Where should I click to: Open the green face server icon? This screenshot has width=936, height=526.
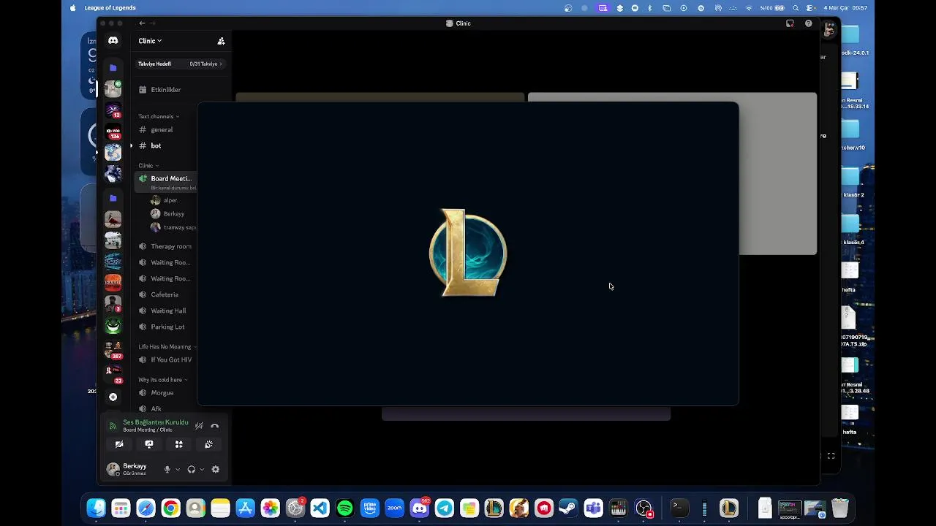[113, 326]
